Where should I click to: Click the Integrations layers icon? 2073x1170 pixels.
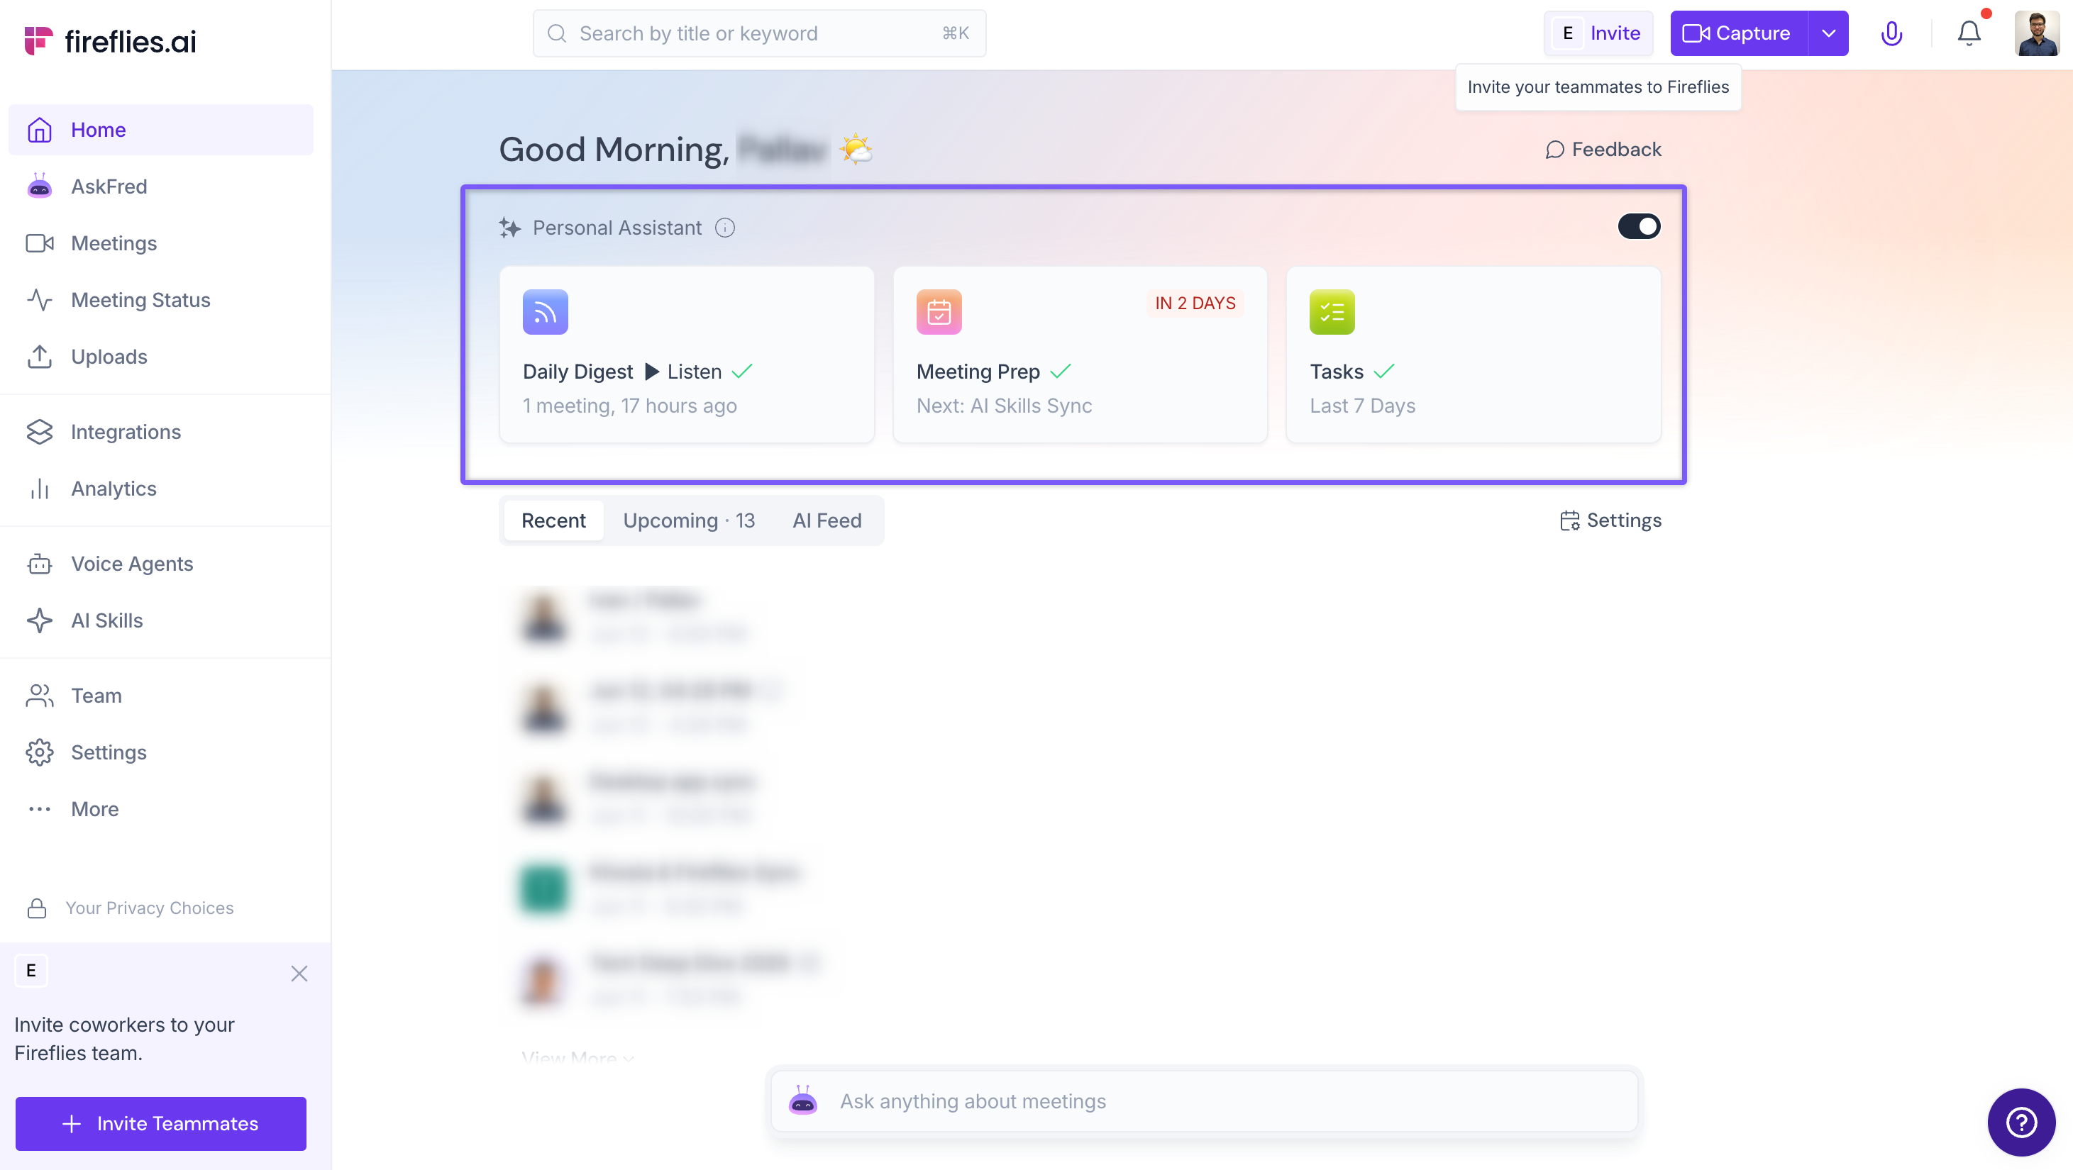tap(40, 432)
